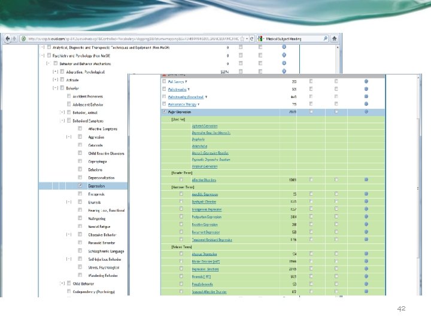Screen dimensions: 431x323
Task: Expand the Behavior, Animal node
Action: [62, 112]
